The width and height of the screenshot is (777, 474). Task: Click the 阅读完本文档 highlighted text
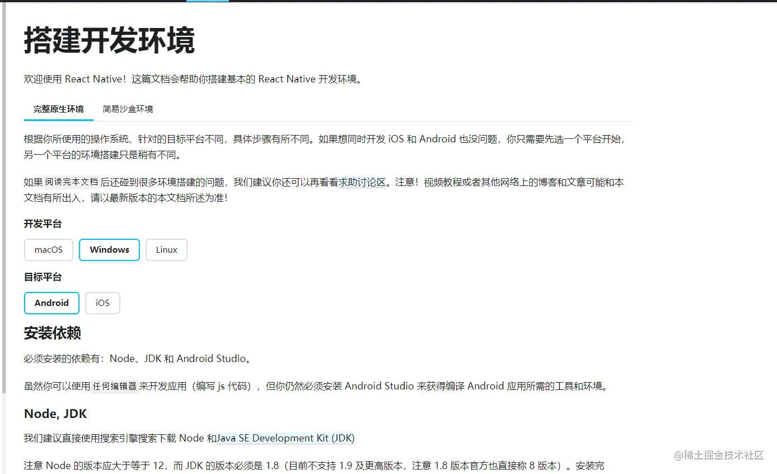click(72, 182)
